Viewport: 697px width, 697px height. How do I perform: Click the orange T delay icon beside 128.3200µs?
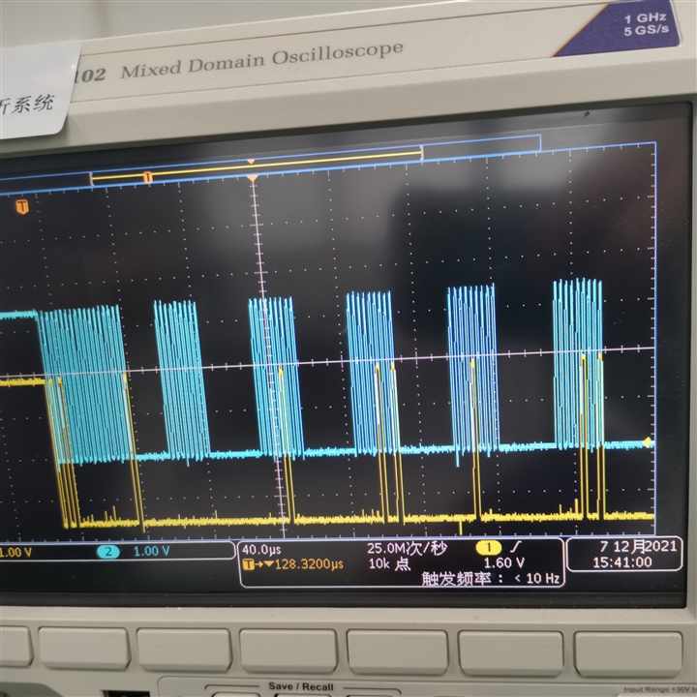tap(248, 564)
